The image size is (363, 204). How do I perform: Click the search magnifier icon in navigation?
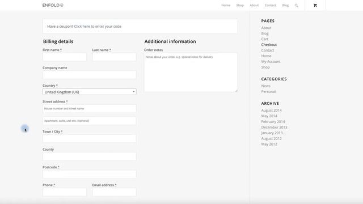(296, 5)
